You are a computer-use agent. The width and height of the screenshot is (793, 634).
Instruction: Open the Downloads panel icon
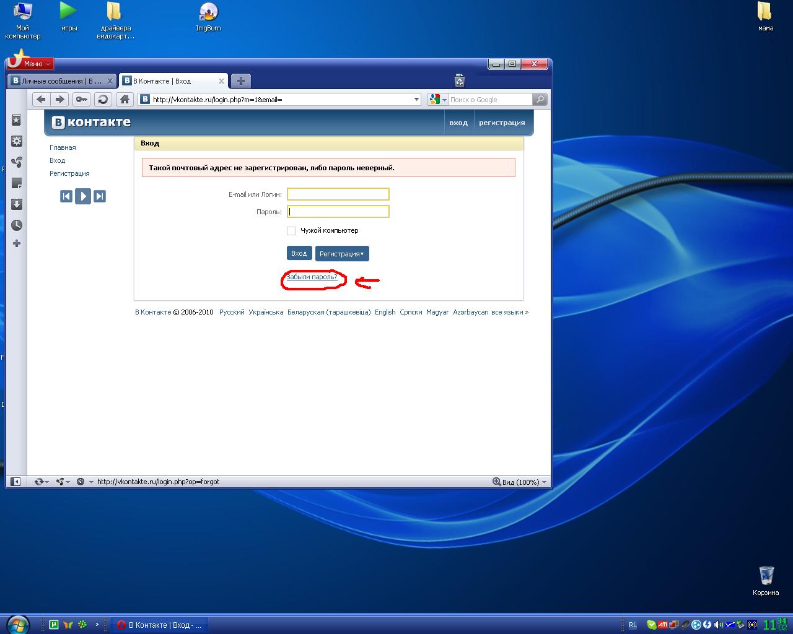point(17,204)
